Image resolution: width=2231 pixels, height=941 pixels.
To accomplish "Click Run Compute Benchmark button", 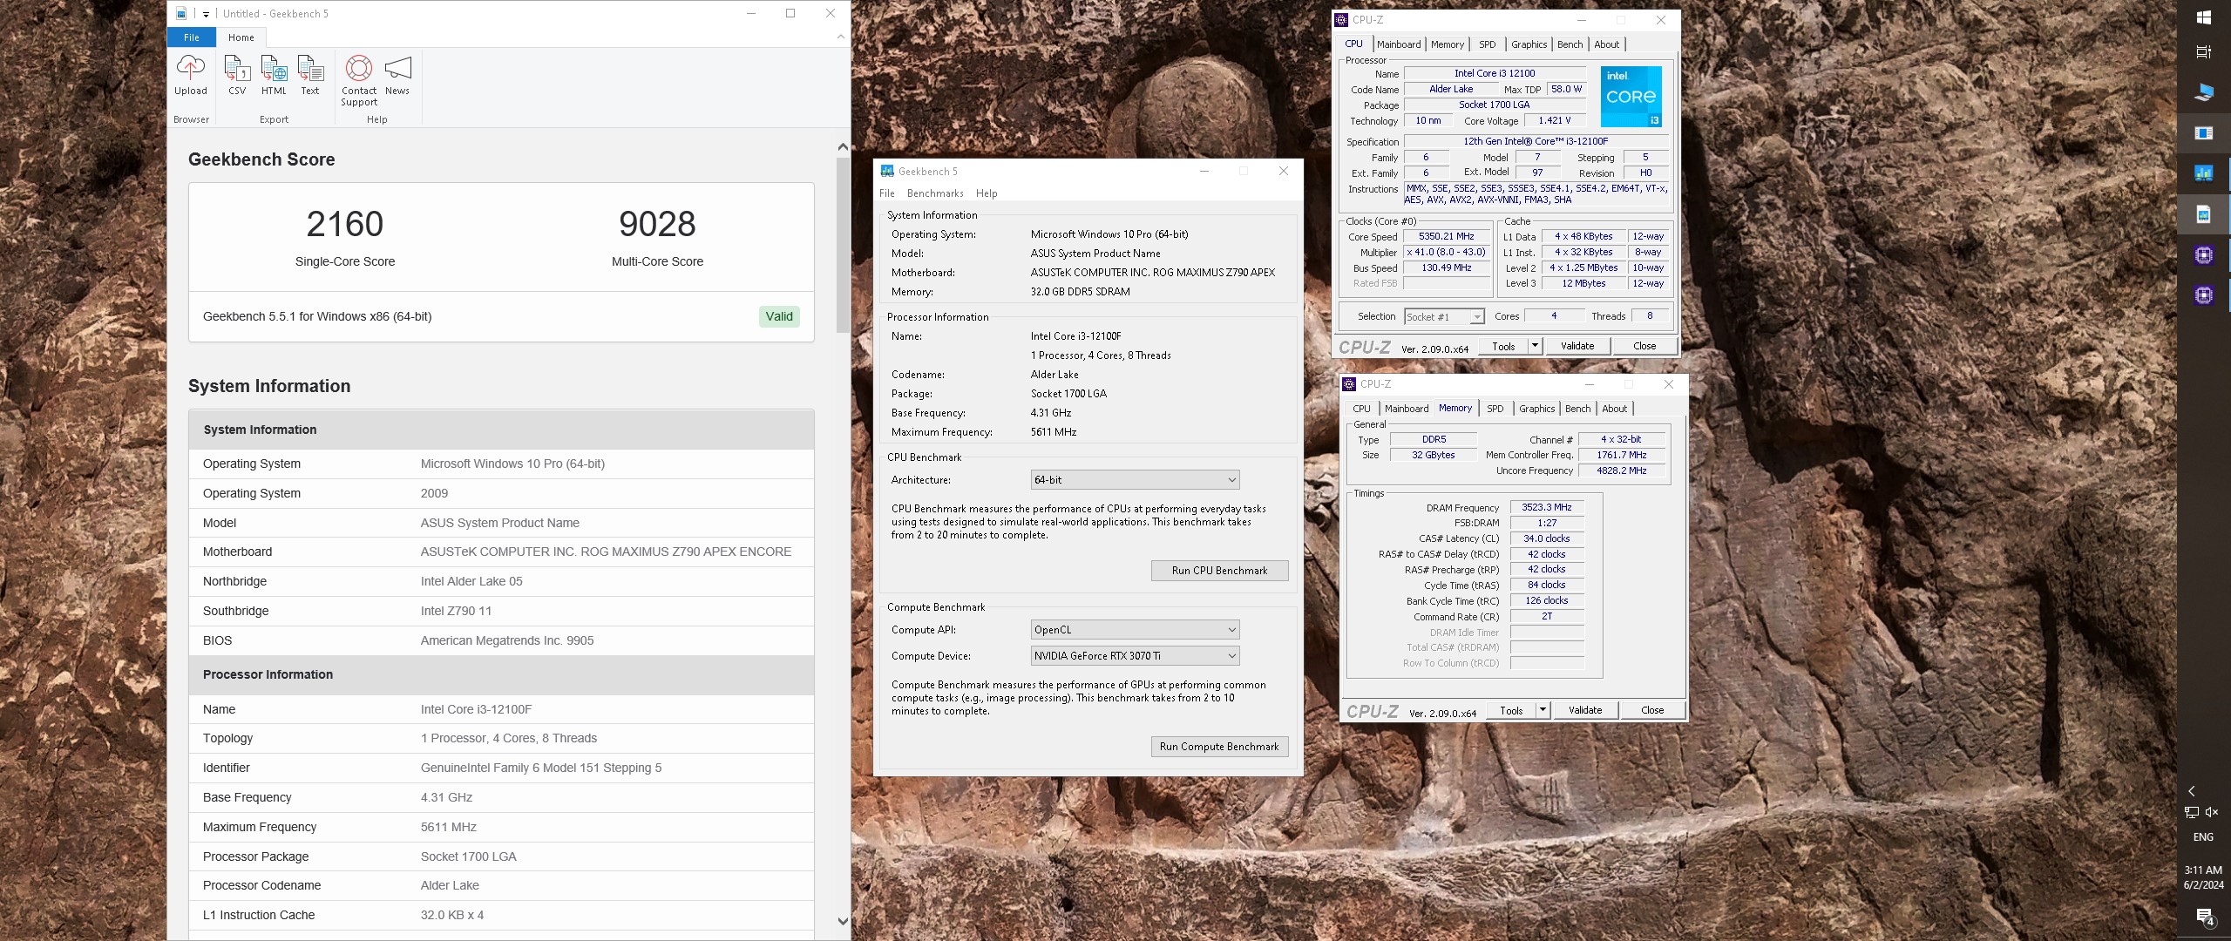I will coord(1219,747).
